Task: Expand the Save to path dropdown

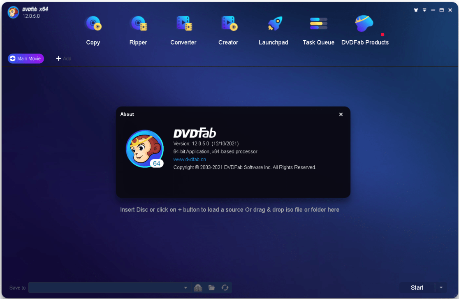Action: [185, 287]
